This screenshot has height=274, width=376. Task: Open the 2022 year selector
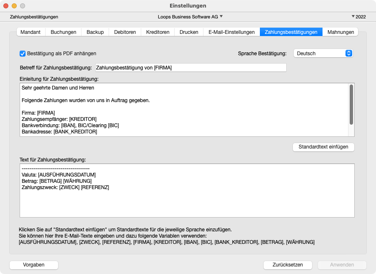pos(359,17)
